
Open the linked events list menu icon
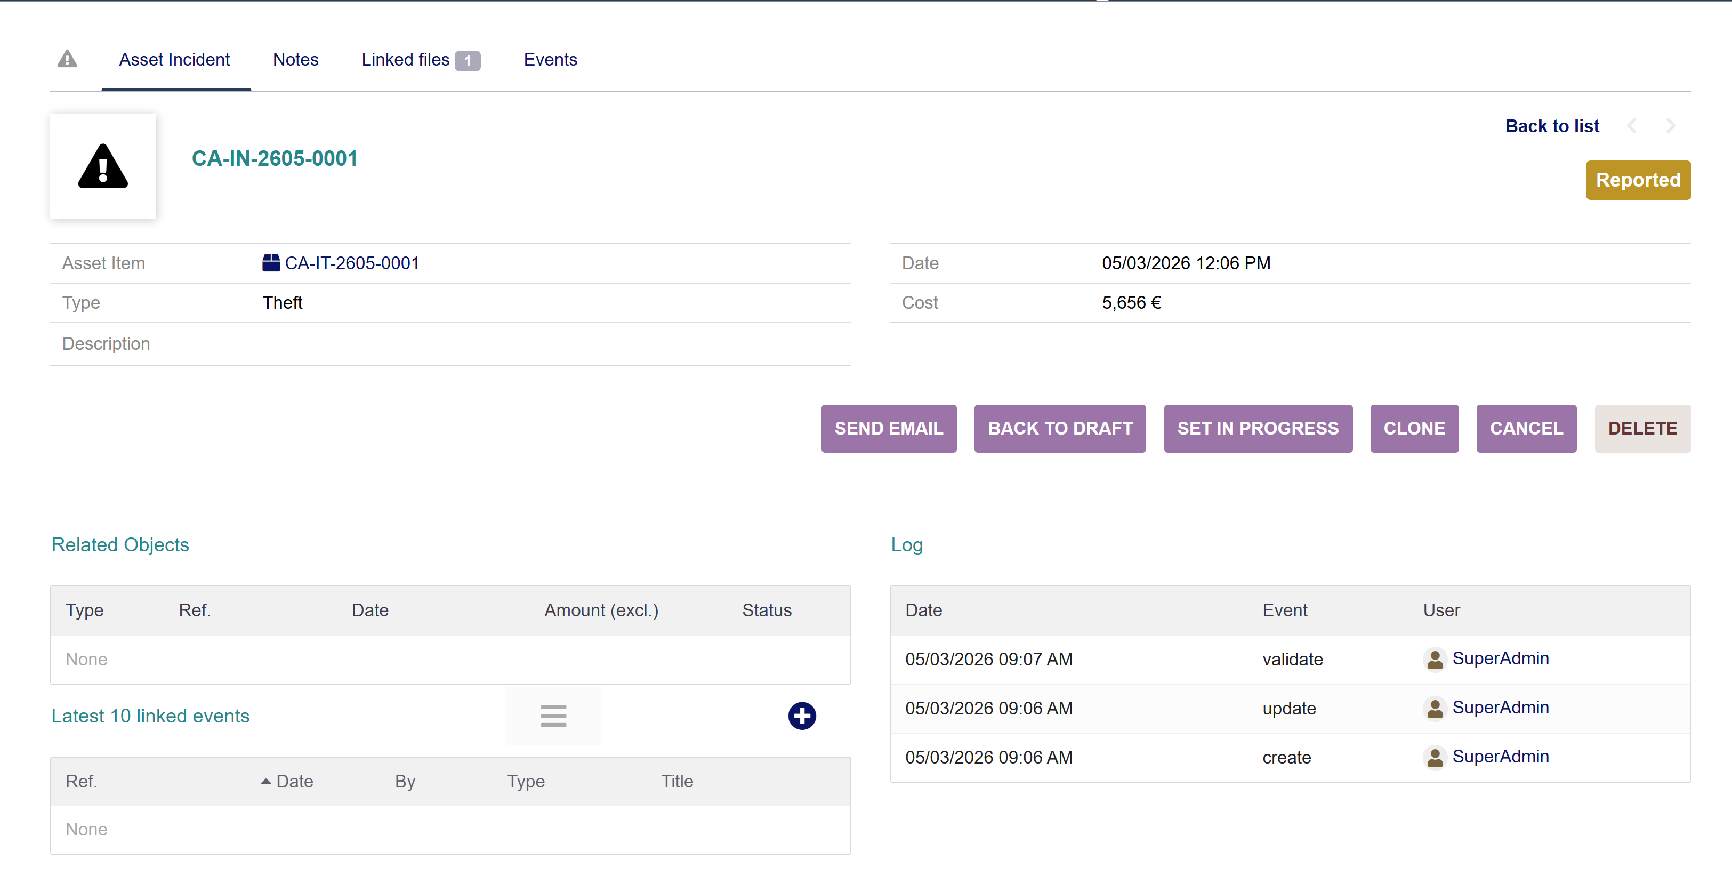[553, 716]
